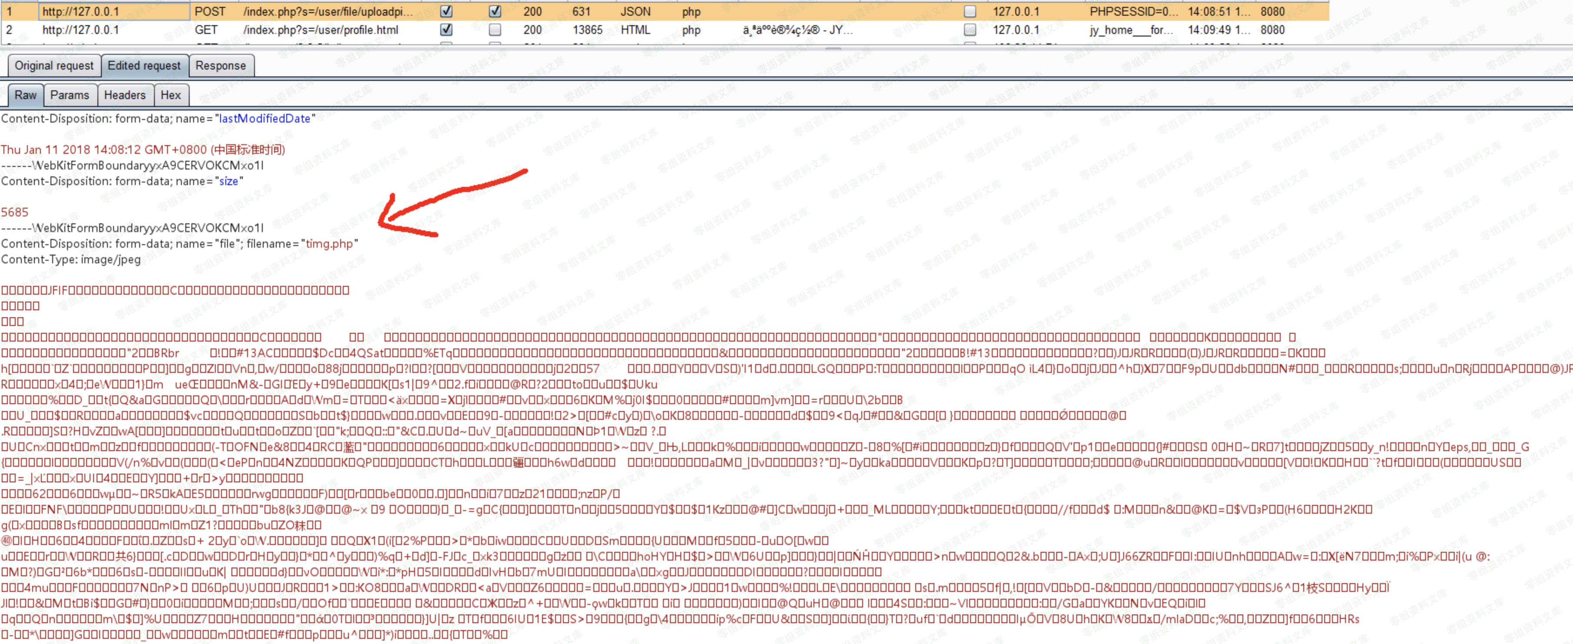
Task: Open the Edited request tab
Action: point(144,66)
